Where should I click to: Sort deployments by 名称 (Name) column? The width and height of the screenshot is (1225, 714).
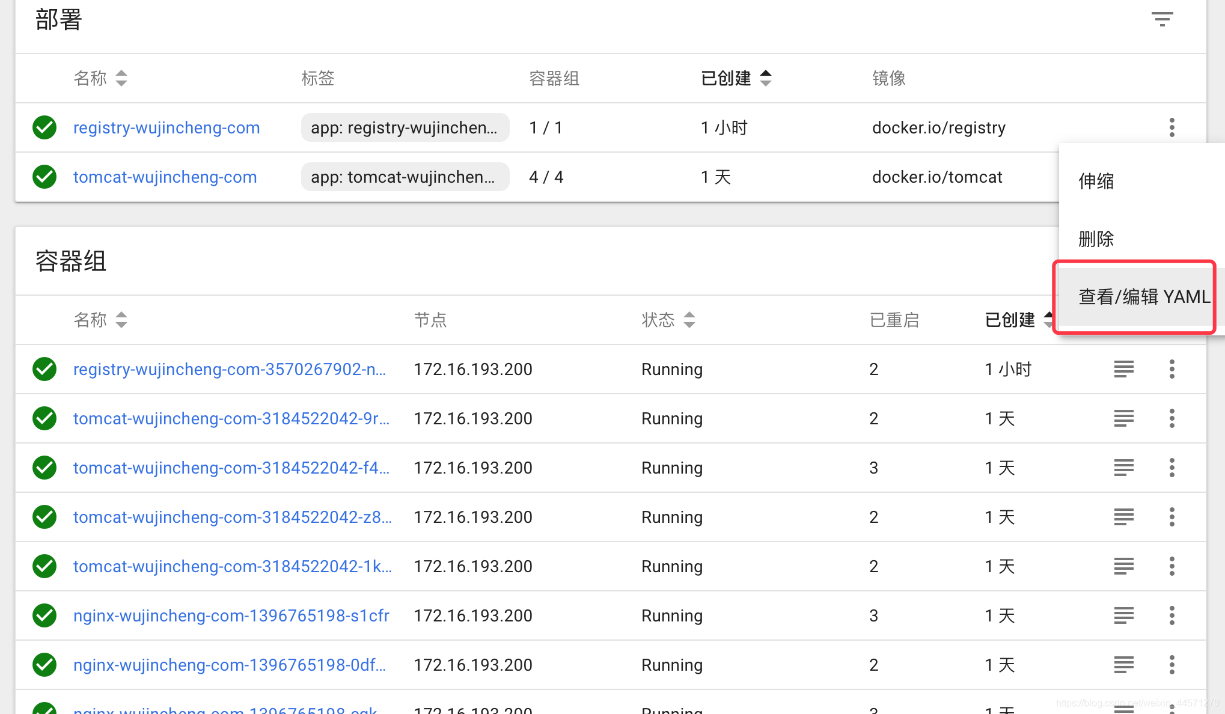point(100,78)
